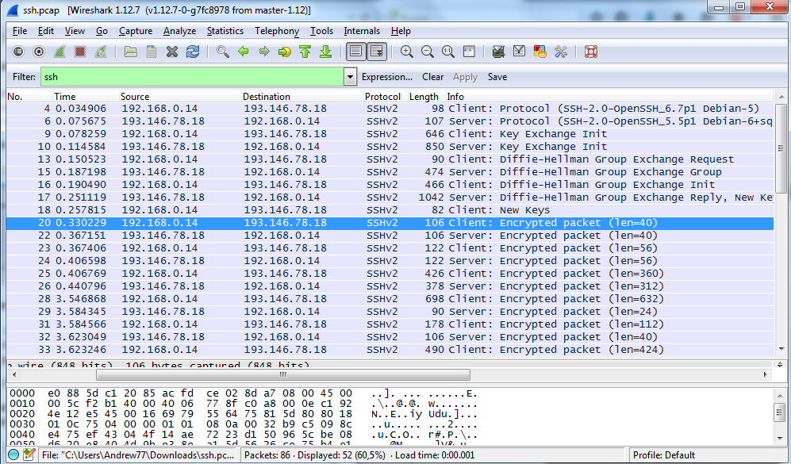Open the Analyze menu
Image resolution: width=791 pixels, height=464 pixels.
tap(179, 31)
